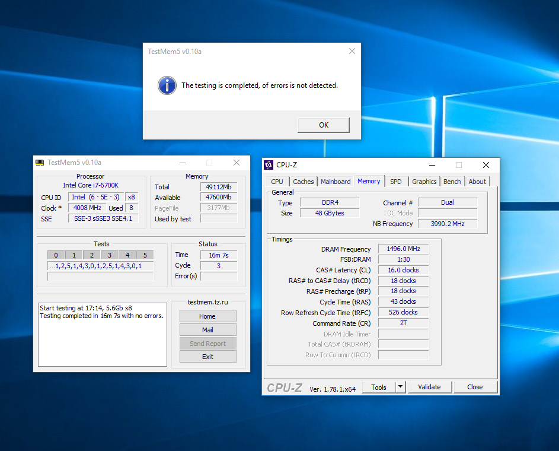This screenshot has width=559, height=451.
Task: Click the Time value 16m 7s
Action: pos(219,255)
